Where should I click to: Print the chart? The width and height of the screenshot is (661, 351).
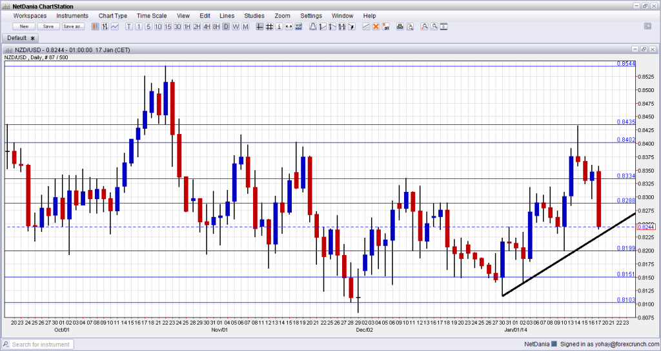400,26
